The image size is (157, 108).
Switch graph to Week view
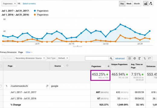129,4
